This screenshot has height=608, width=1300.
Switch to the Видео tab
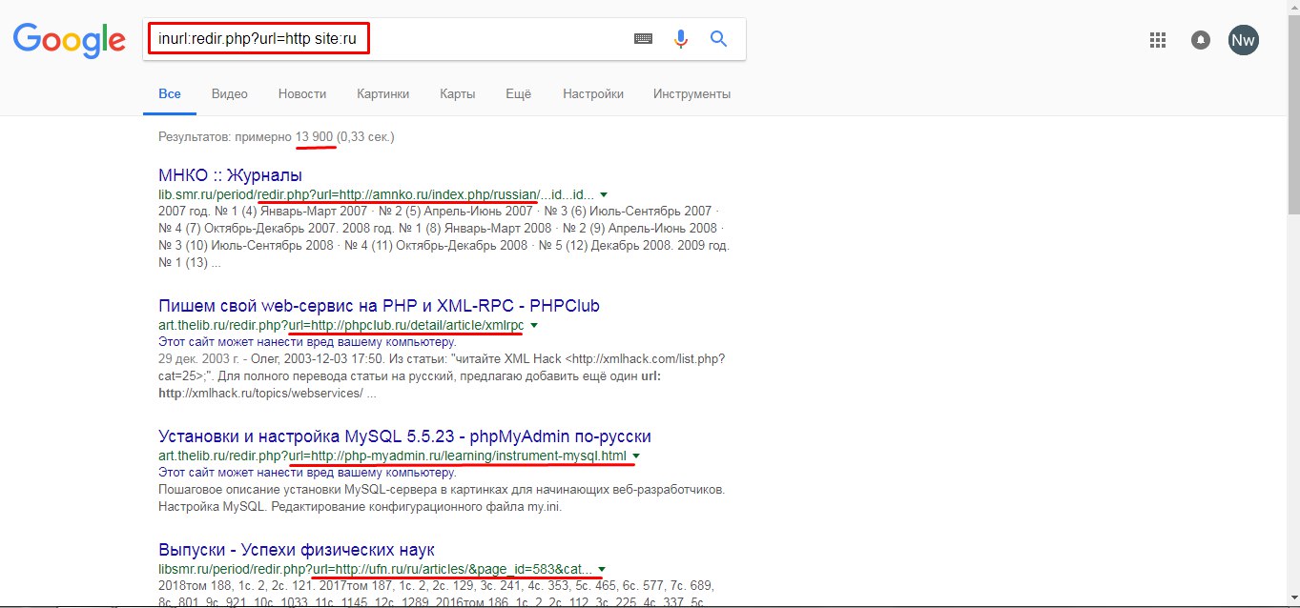[230, 94]
